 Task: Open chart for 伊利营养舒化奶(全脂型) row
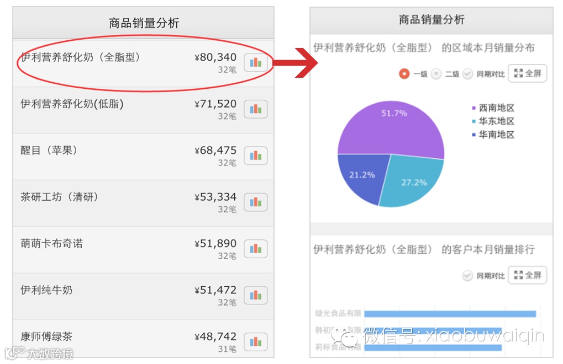coord(256,62)
